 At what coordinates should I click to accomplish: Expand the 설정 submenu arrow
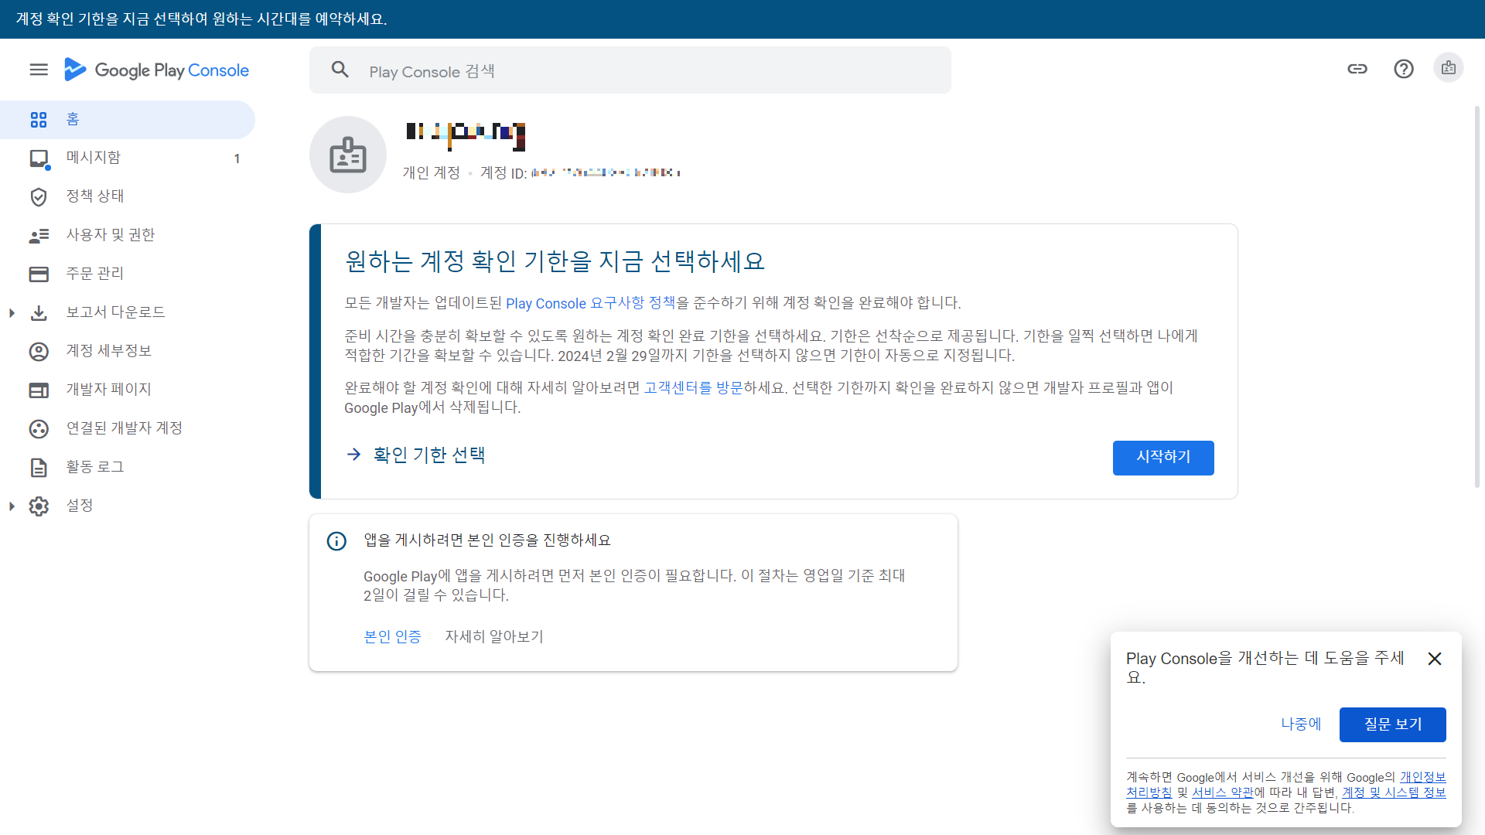coord(12,506)
